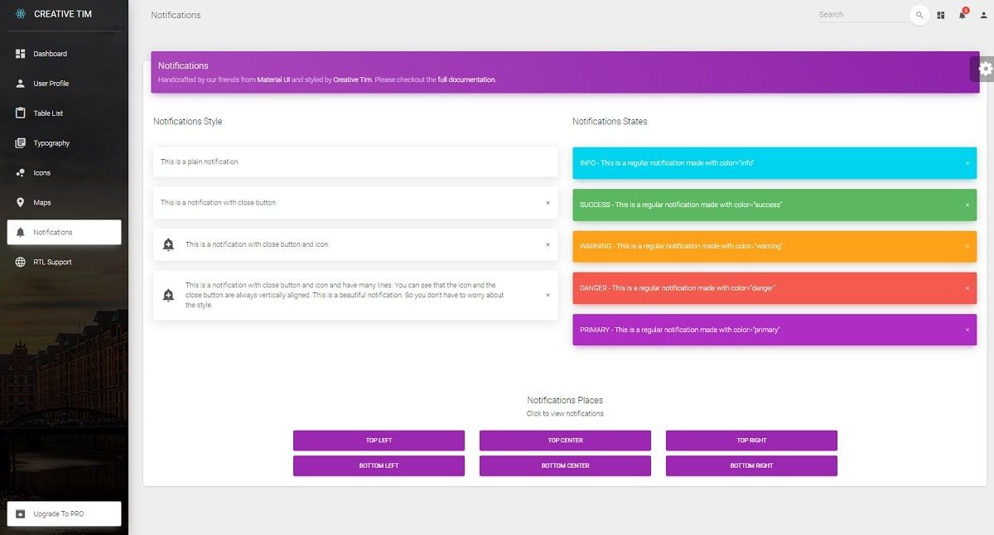Select the Icons sidebar entry

[x=19, y=172]
